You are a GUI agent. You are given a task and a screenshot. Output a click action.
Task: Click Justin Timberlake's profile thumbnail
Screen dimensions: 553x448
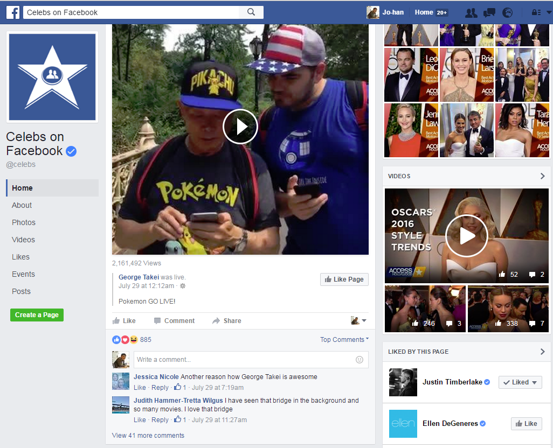pyautogui.click(x=403, y=382)
